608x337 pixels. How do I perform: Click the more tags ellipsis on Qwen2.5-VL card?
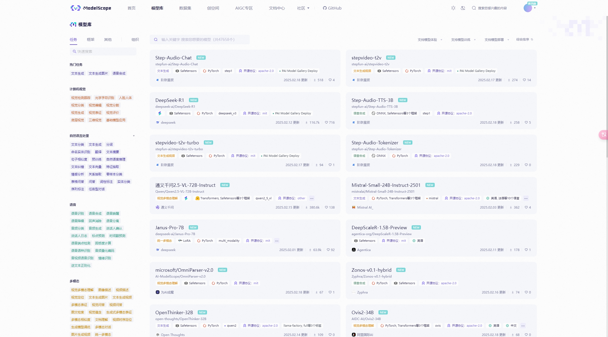click(312, 198)
